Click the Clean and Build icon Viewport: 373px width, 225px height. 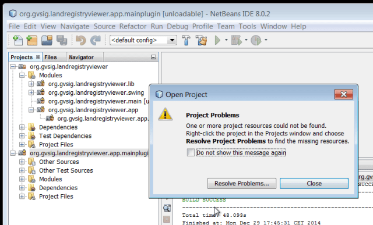click(201, 40)
